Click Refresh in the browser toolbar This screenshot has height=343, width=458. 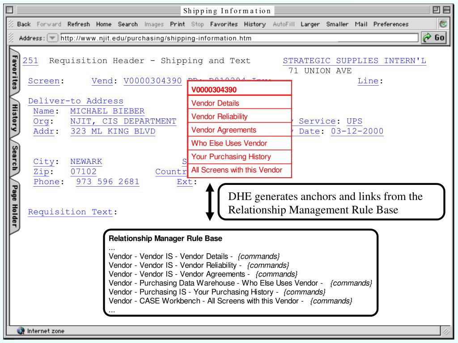tap(79, 24)
